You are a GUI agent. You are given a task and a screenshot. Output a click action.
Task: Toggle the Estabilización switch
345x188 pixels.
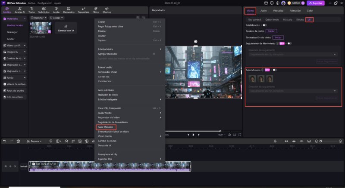[x=265, y=25]
